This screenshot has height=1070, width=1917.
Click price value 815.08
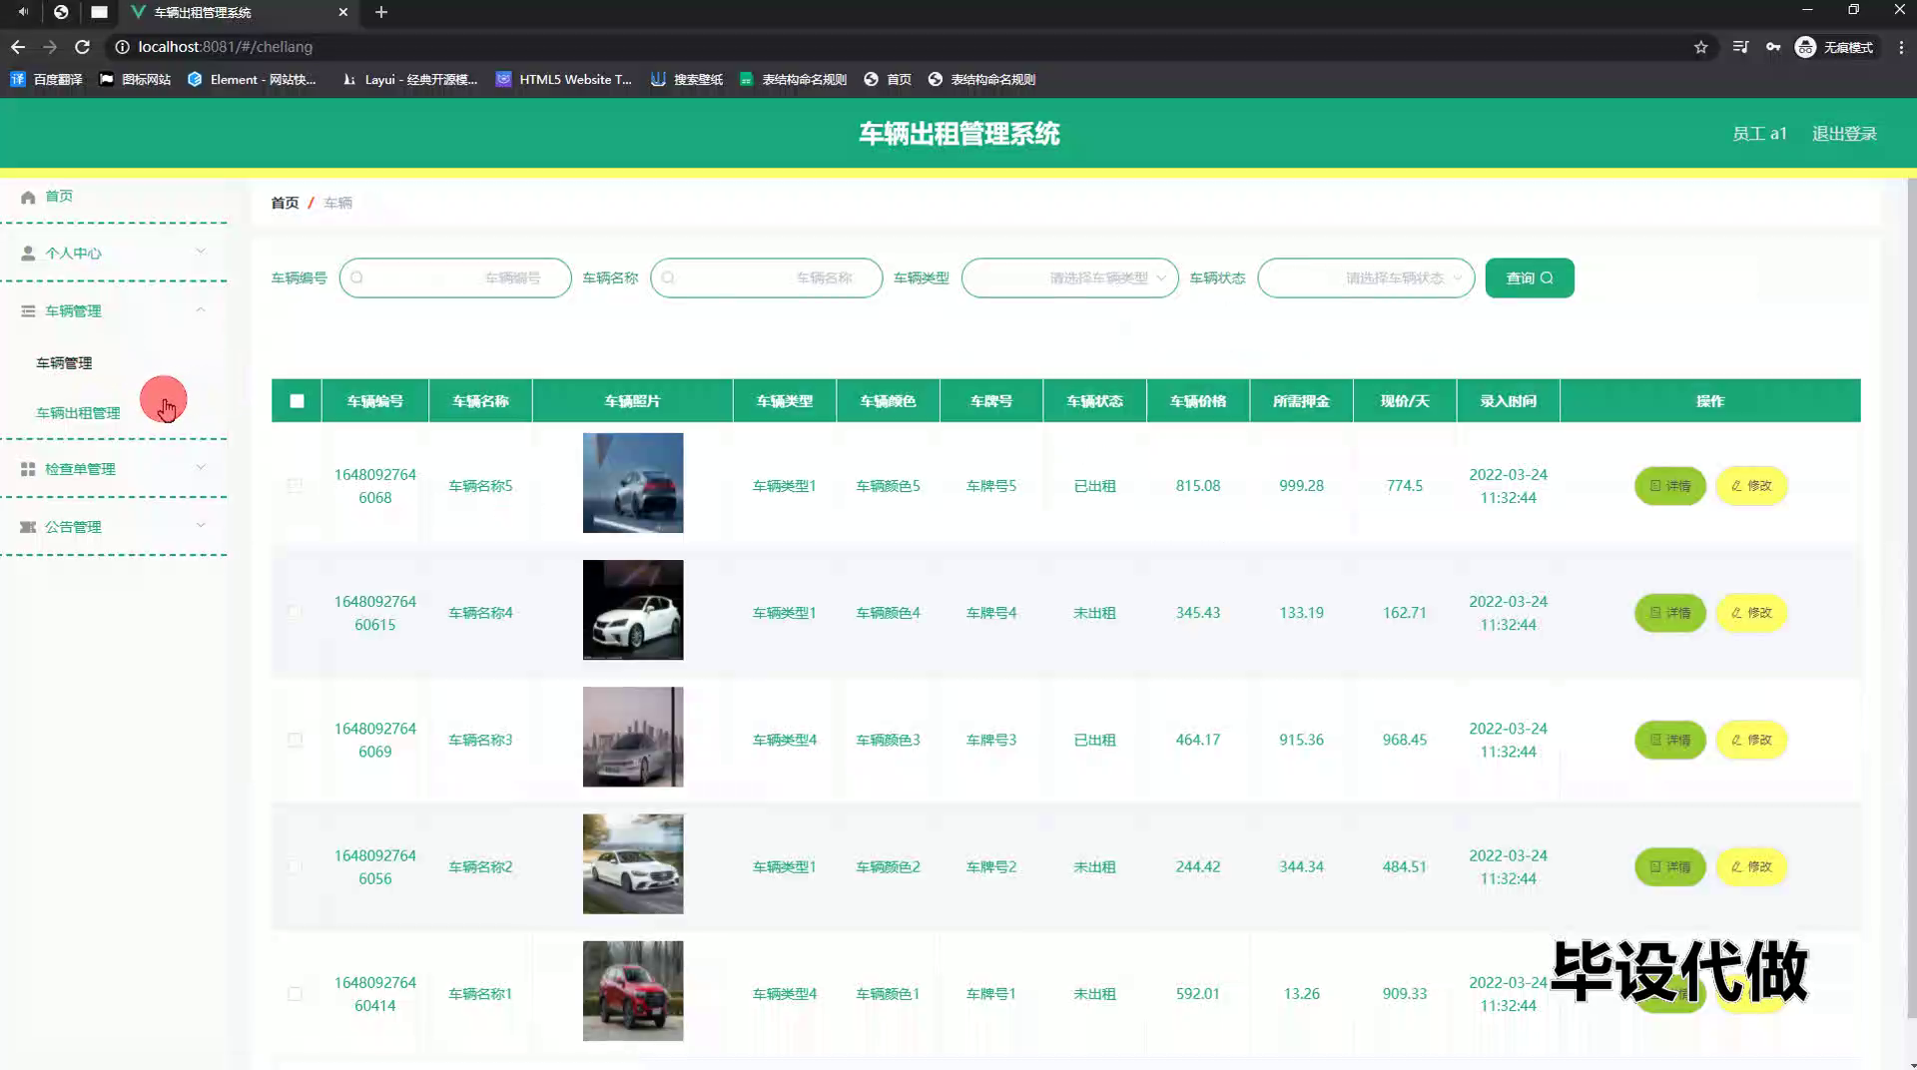[1197, 486]
